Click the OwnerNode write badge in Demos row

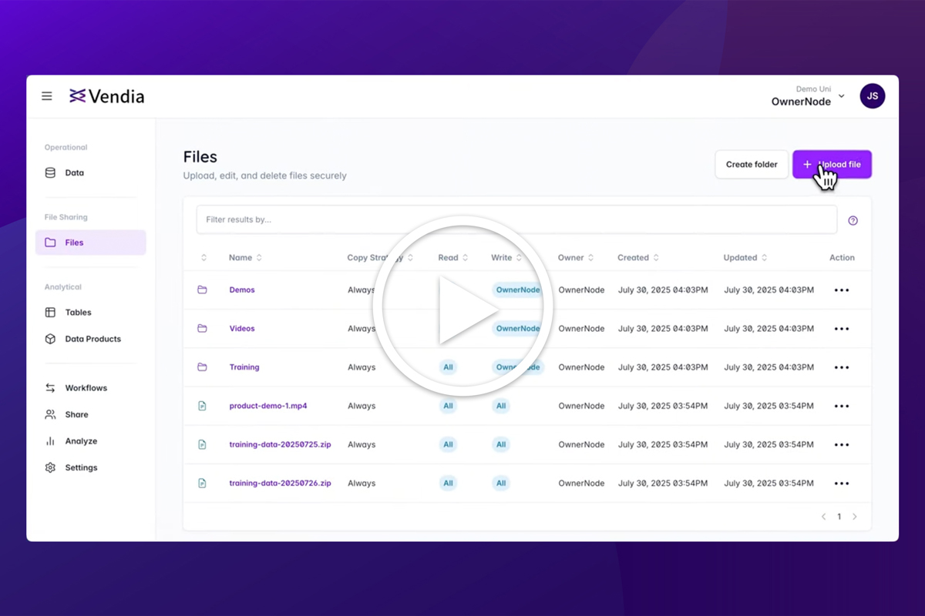coord(518,290)
